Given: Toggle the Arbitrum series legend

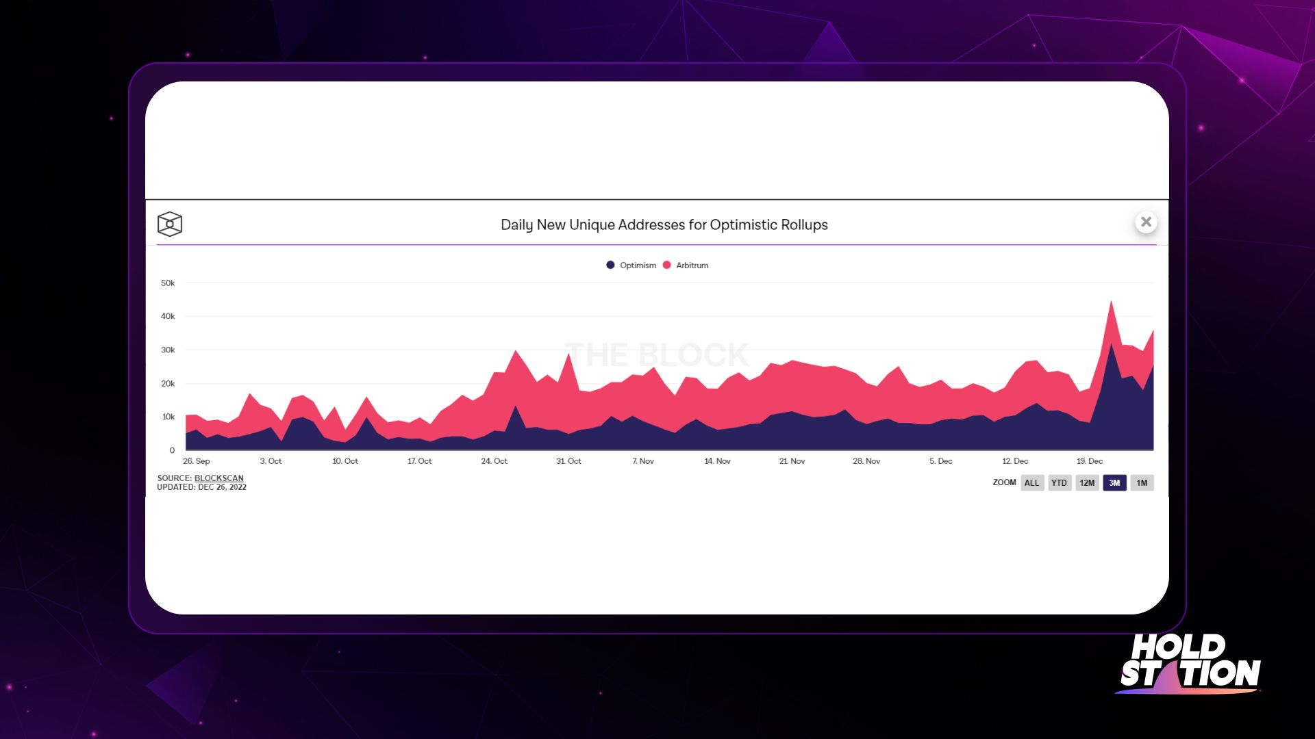Looking at the screenshot, I should coord(686,265).
